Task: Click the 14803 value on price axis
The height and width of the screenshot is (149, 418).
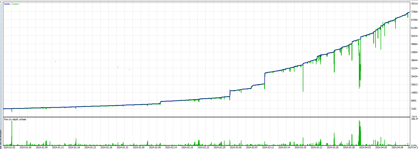Action: (x=414, y=93)
